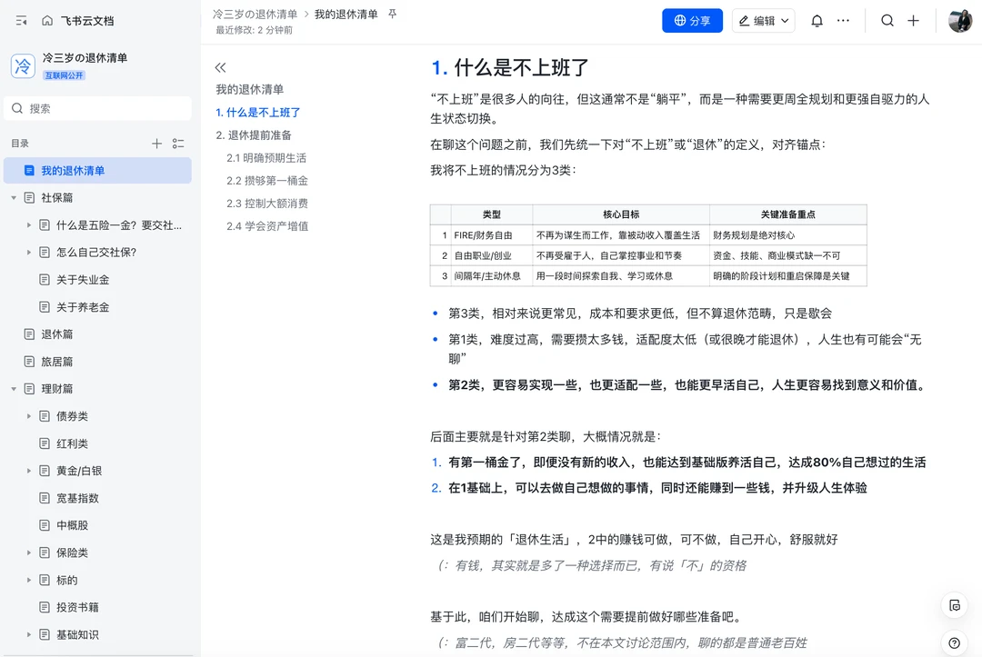Click the page icon beside 投资书籍
The height and width of the screenshot is (657, 982).
45,607
